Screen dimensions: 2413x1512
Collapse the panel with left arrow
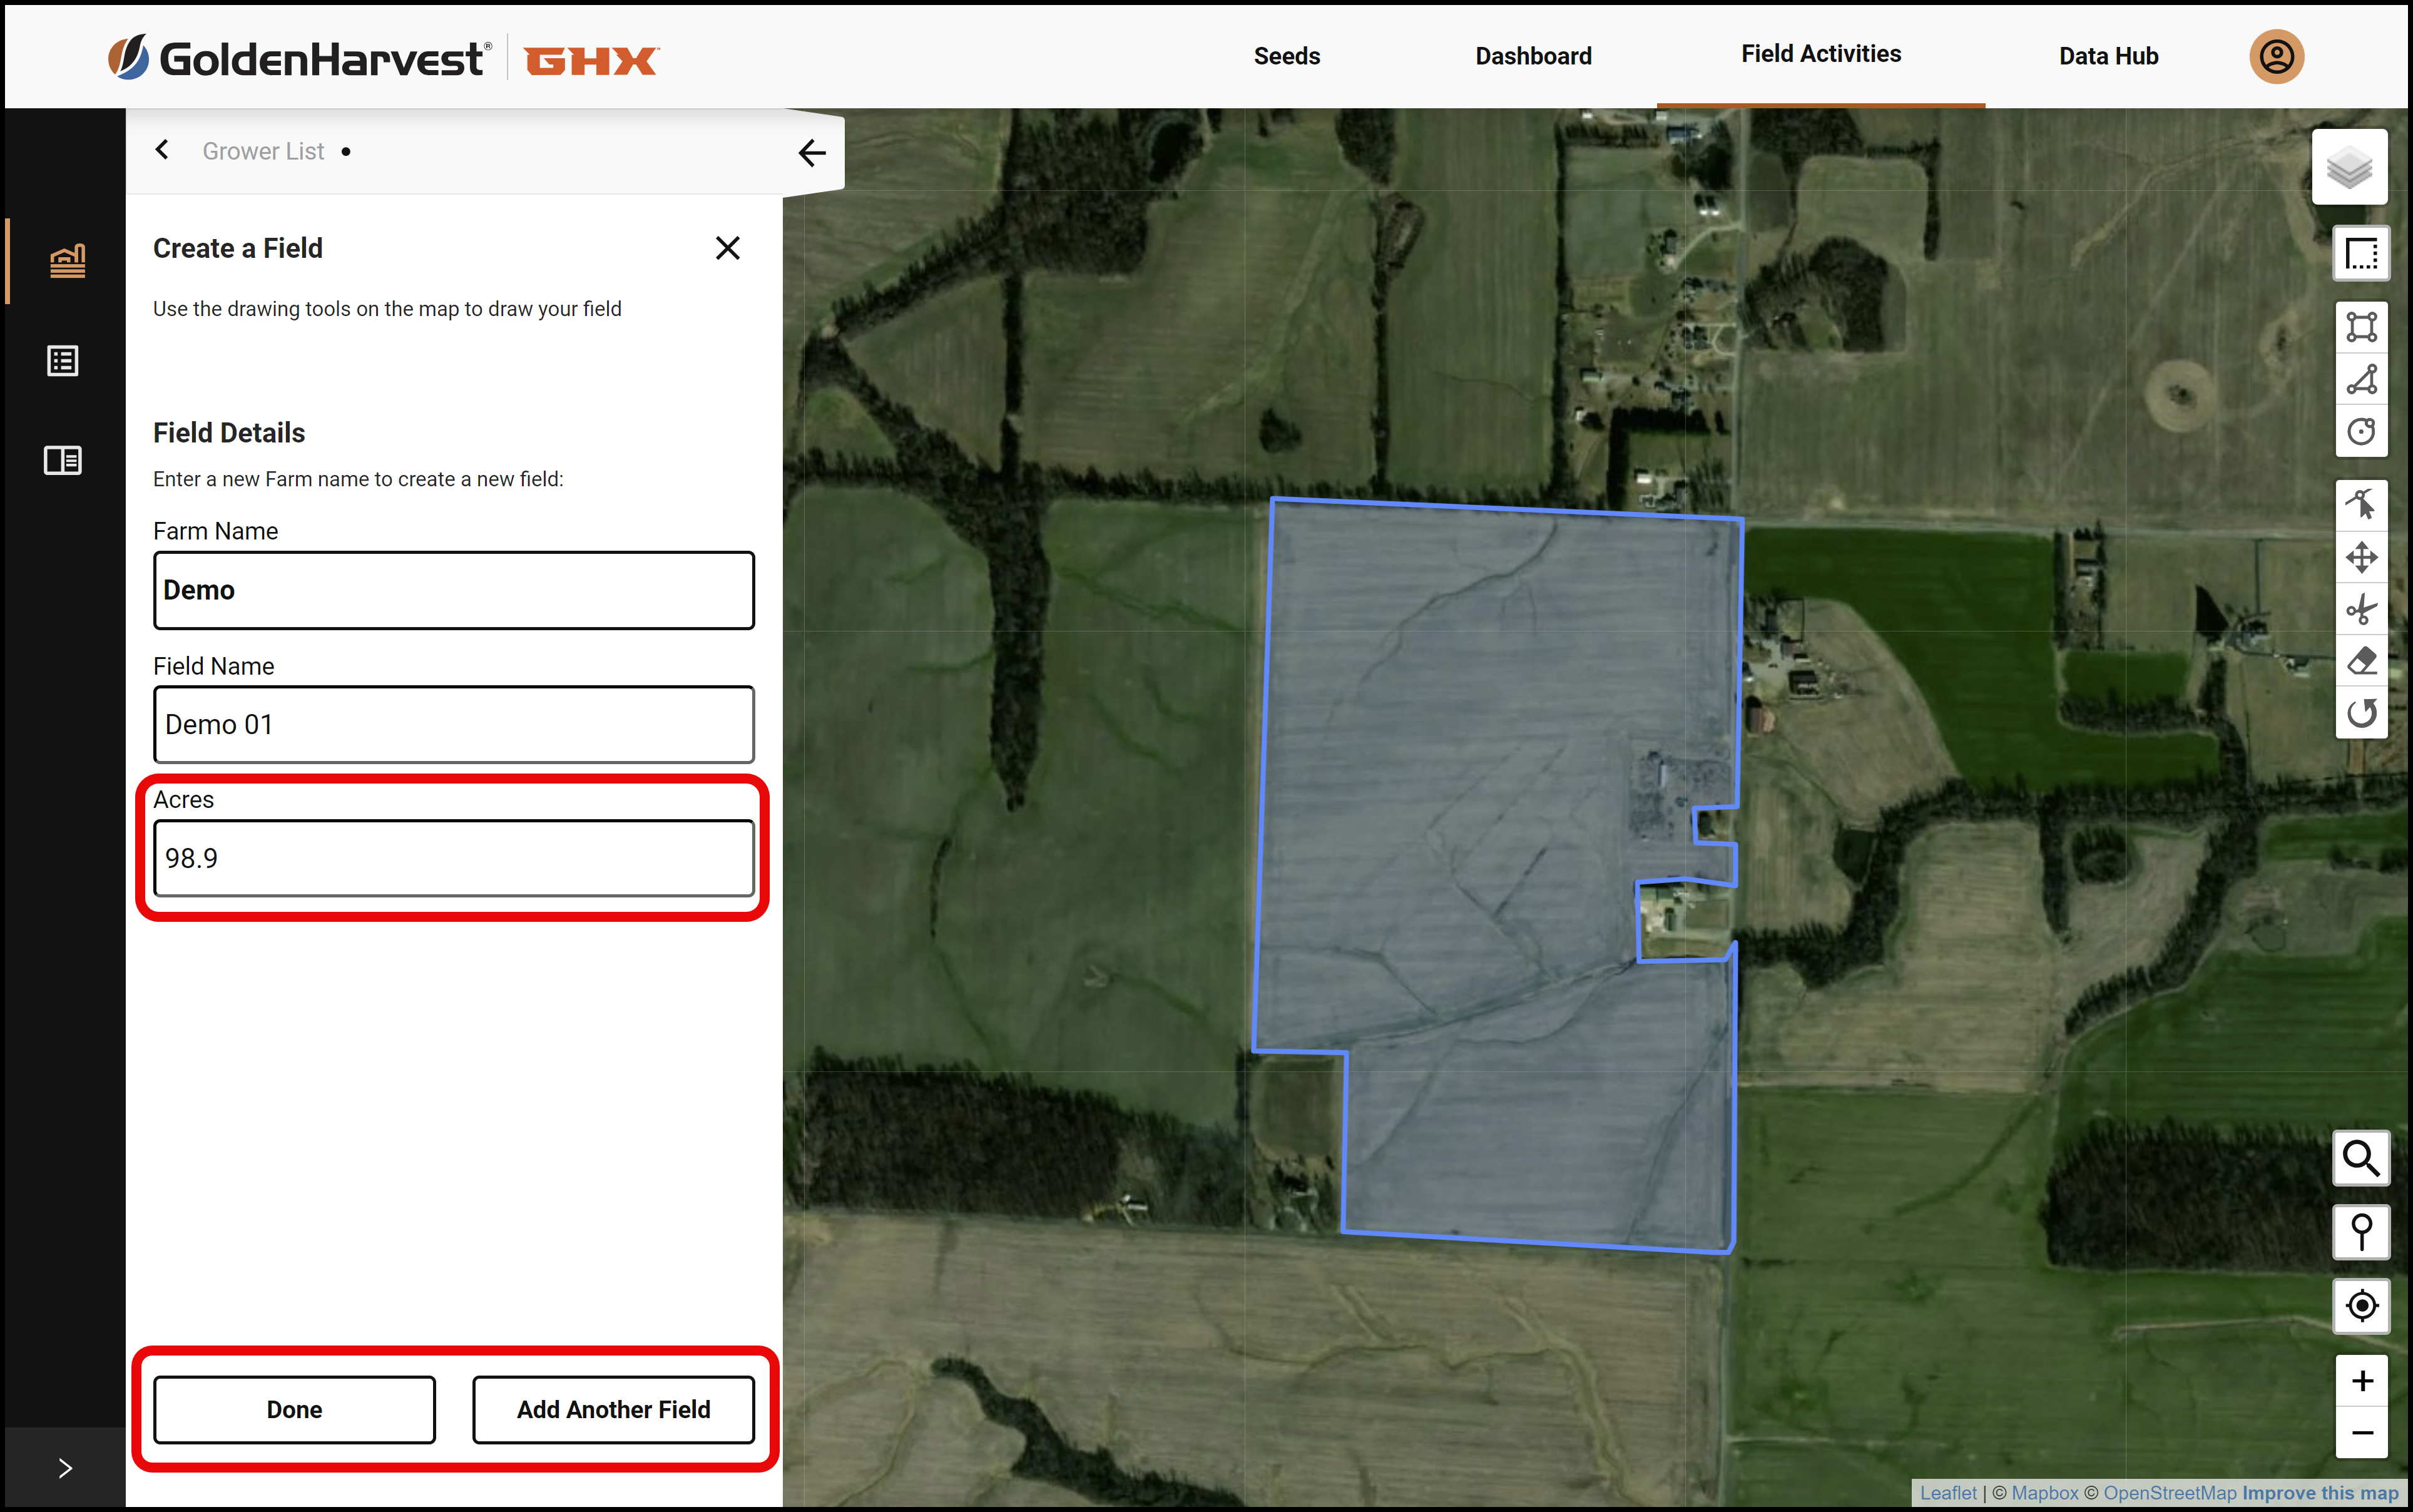pyautogui.click(x=812, y=153)
